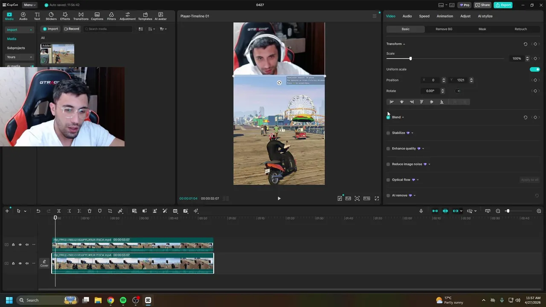The image size is (546, 307).
Task: Switch media view to grid layout
Action: [141, 29]
